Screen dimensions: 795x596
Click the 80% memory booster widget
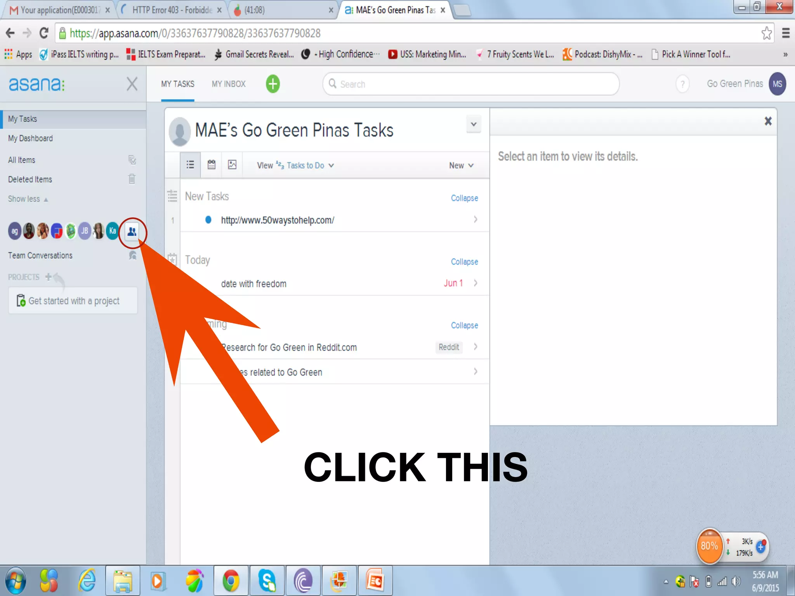pos(709,546)
